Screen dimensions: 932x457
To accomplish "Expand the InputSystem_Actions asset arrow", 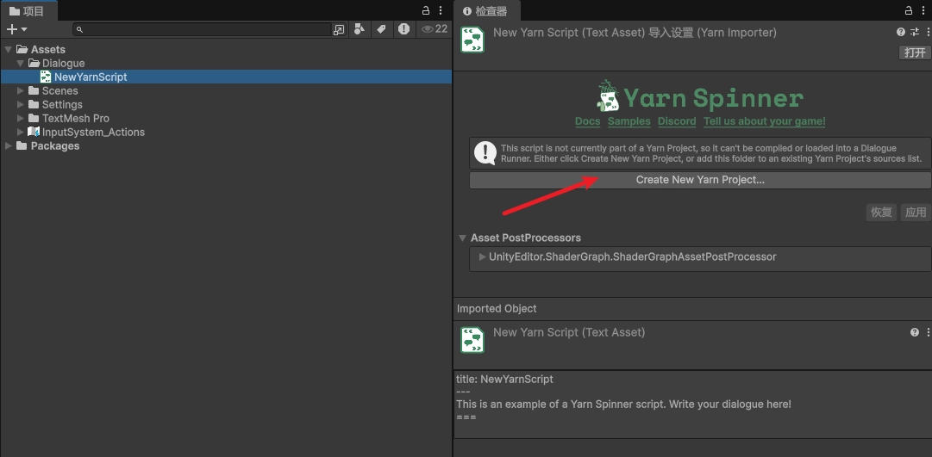I will click(20, 132).
